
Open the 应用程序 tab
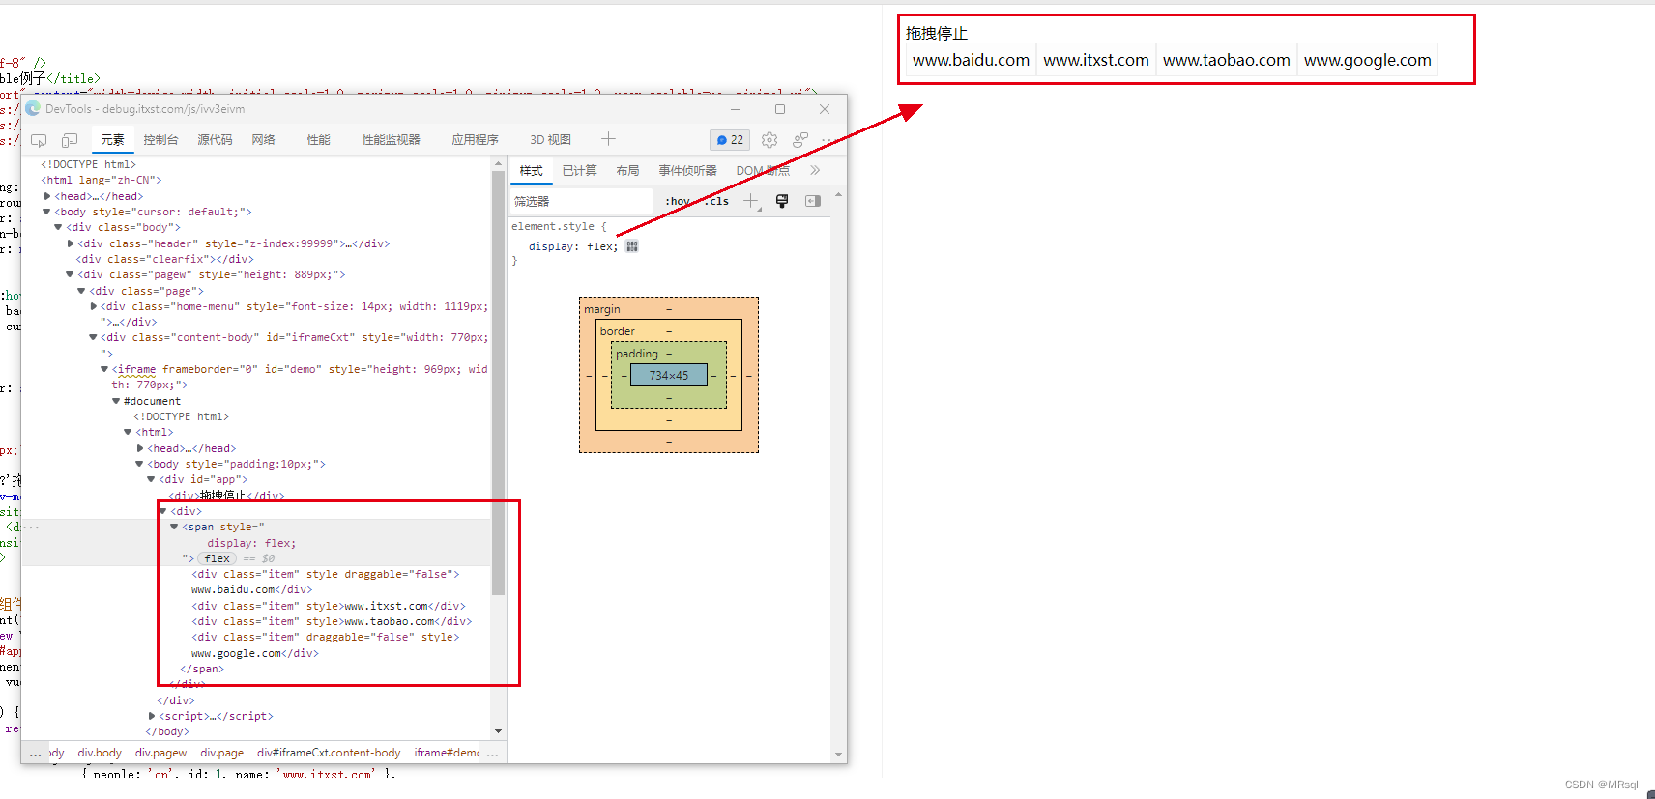pos(475,140)
